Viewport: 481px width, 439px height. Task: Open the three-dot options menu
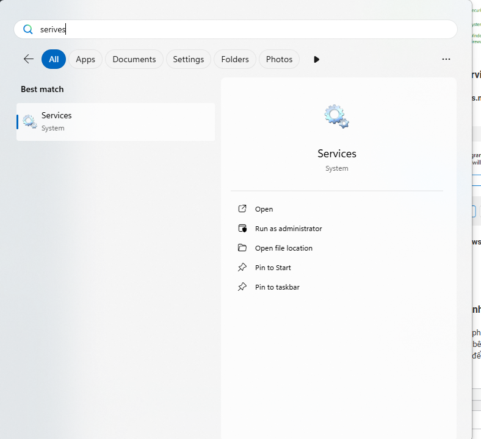click(446, 59)
